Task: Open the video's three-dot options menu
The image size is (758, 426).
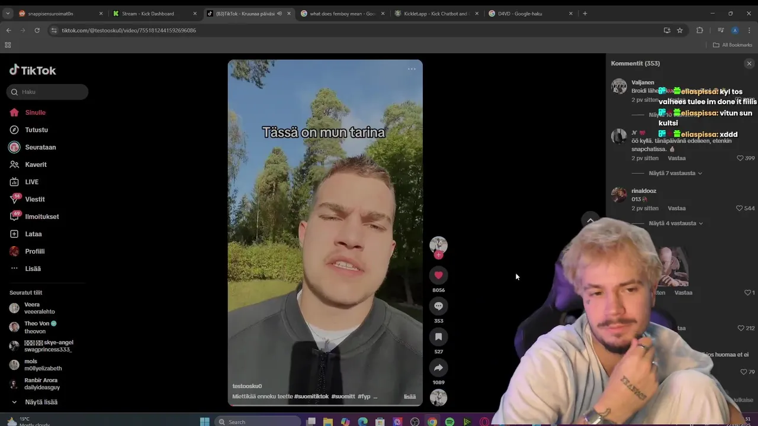Action: point(412,69)
